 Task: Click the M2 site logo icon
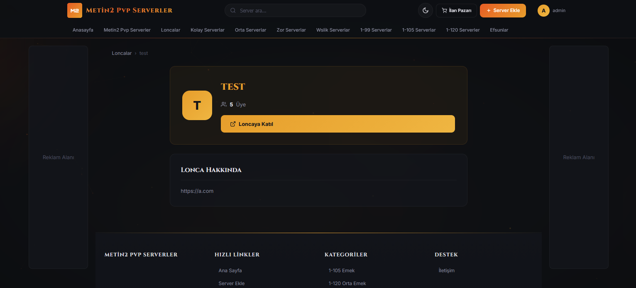click(x=75, y=10)
